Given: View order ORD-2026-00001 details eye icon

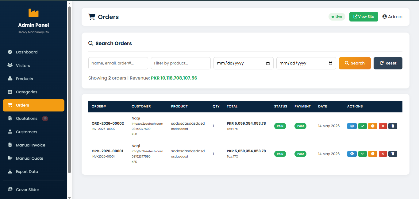Looking at the screenshot, I should 352,154.
